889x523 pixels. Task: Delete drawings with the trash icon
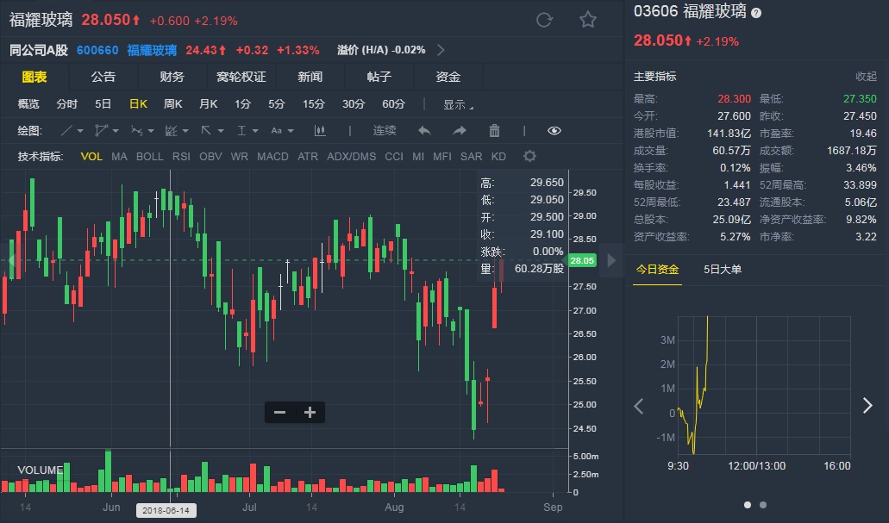(494, 131)
